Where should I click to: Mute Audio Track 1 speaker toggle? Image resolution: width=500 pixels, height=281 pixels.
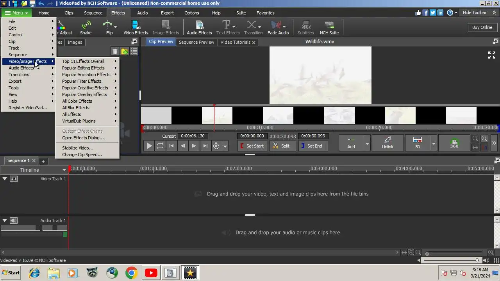tap(14, 221)
